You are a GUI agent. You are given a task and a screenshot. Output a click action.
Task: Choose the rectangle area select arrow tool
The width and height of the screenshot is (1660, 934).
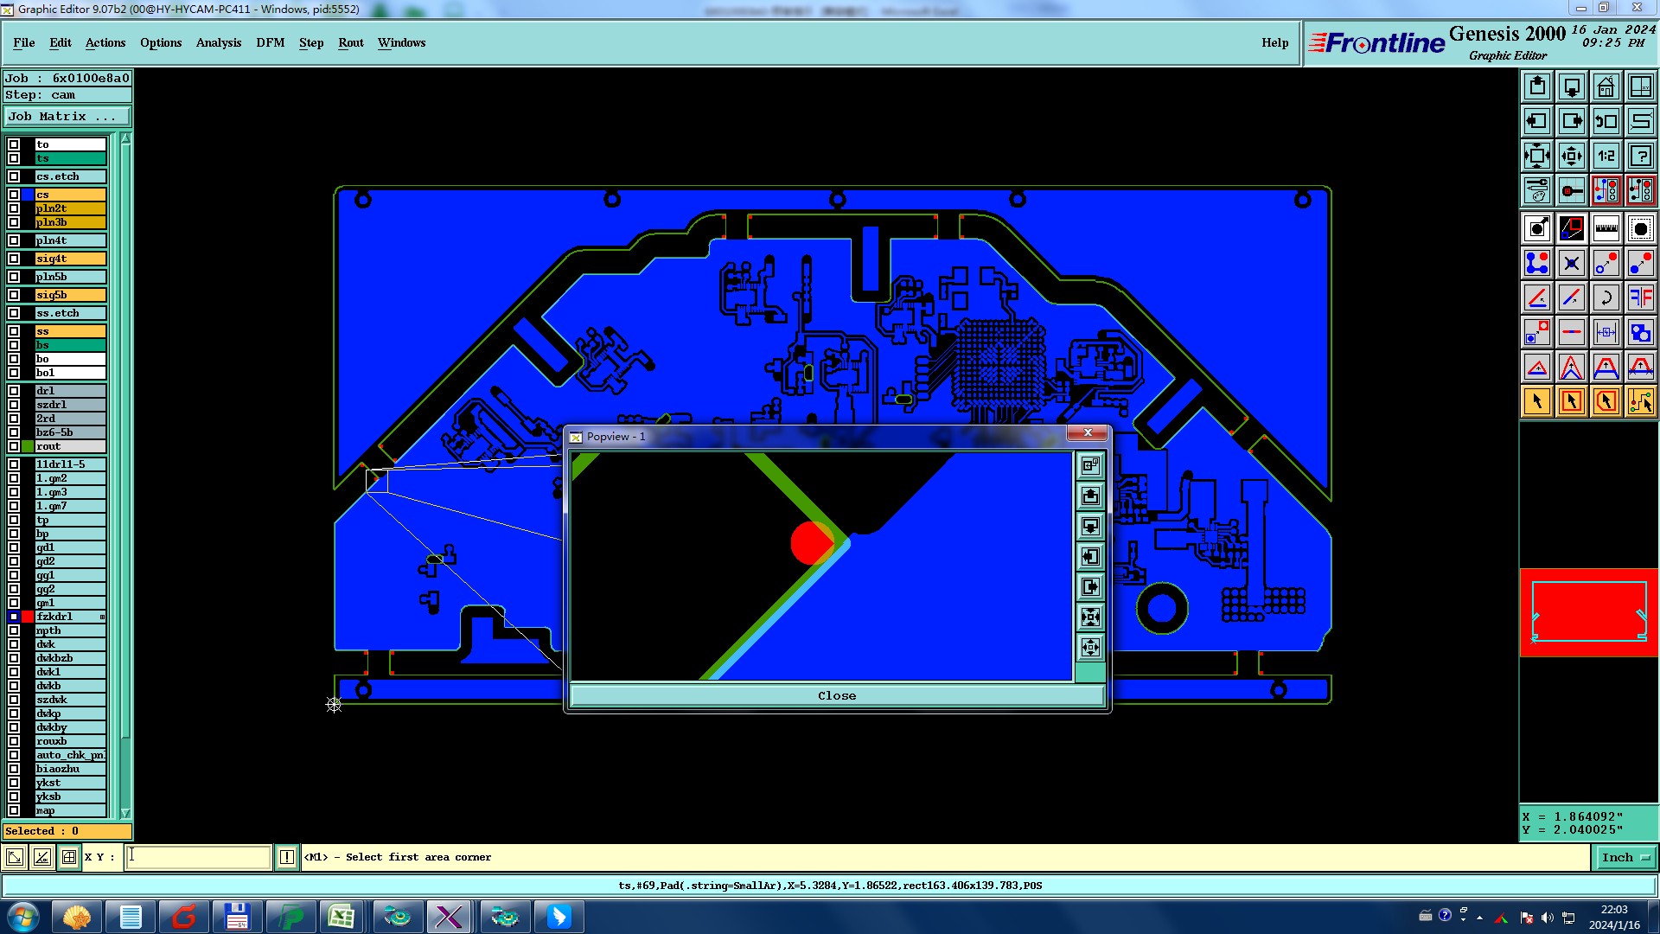pos(1571,401)
